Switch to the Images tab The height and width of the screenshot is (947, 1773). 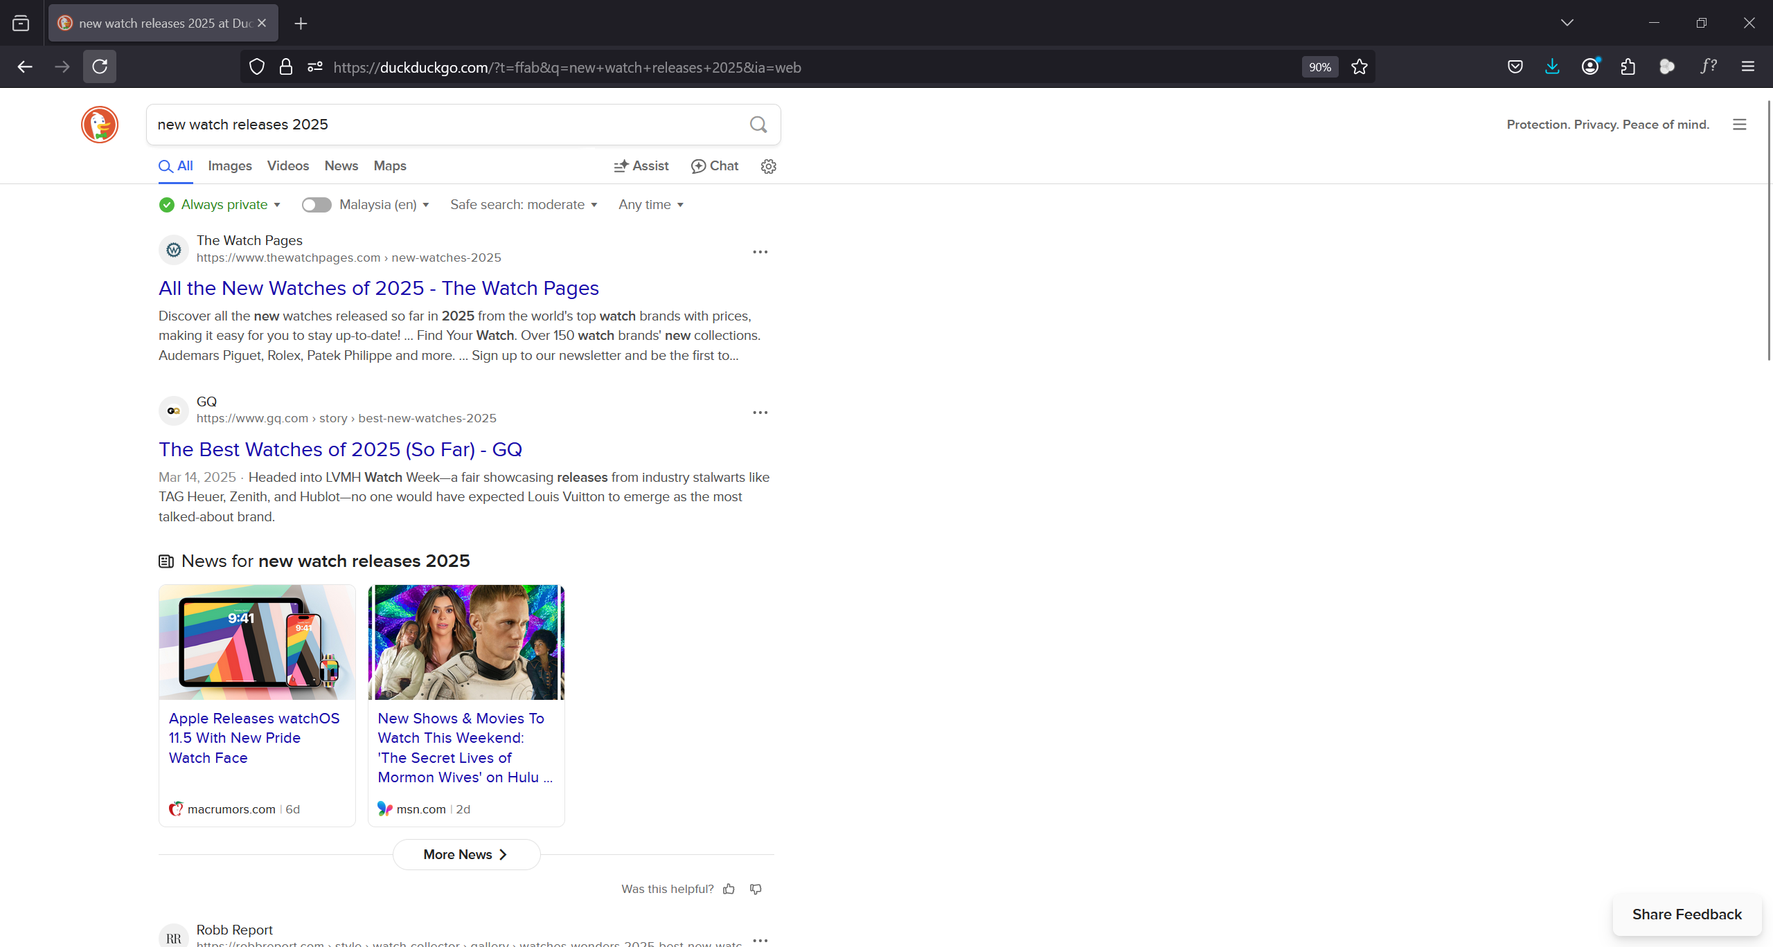[230, 166]
